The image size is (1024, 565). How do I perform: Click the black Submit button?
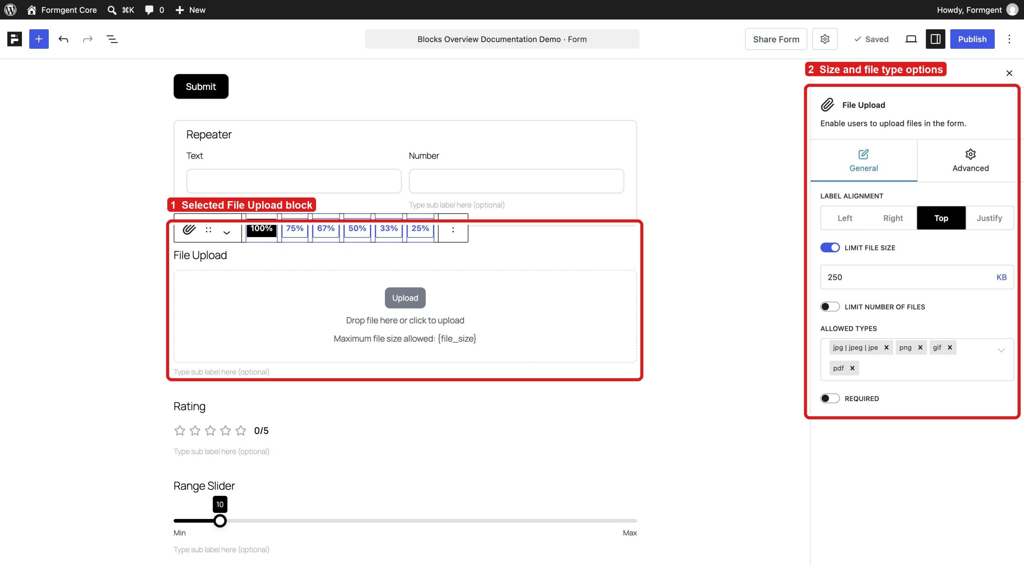click(x=201, y=86)
